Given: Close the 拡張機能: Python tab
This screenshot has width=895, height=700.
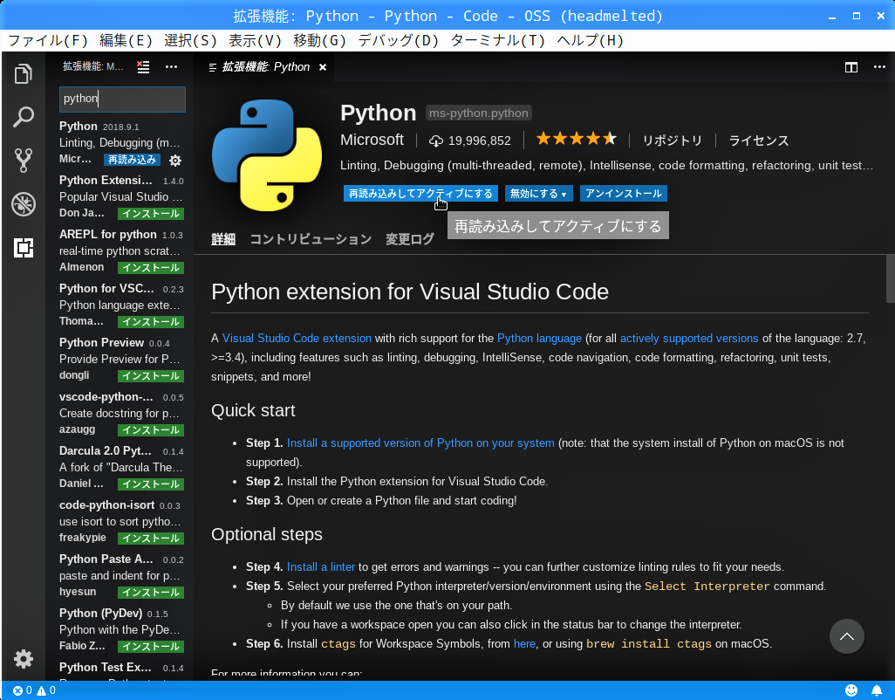Looking at the screenshot, I should [323, 67].
